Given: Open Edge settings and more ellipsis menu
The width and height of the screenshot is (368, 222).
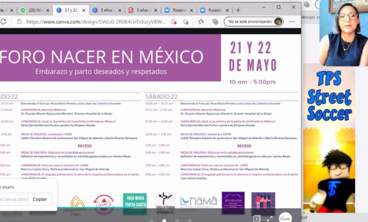Looking at the screenshot, I should (x=292, y=22).
